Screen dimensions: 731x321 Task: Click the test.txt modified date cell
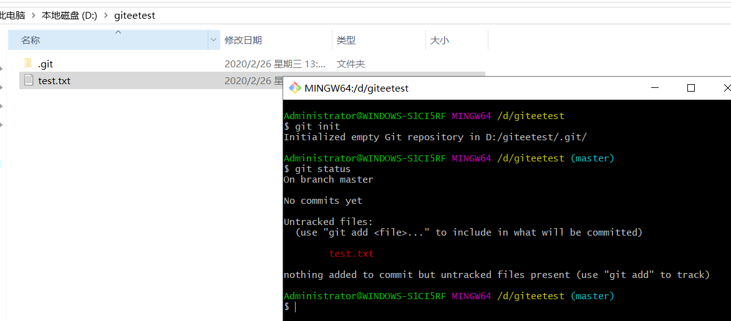254,80
